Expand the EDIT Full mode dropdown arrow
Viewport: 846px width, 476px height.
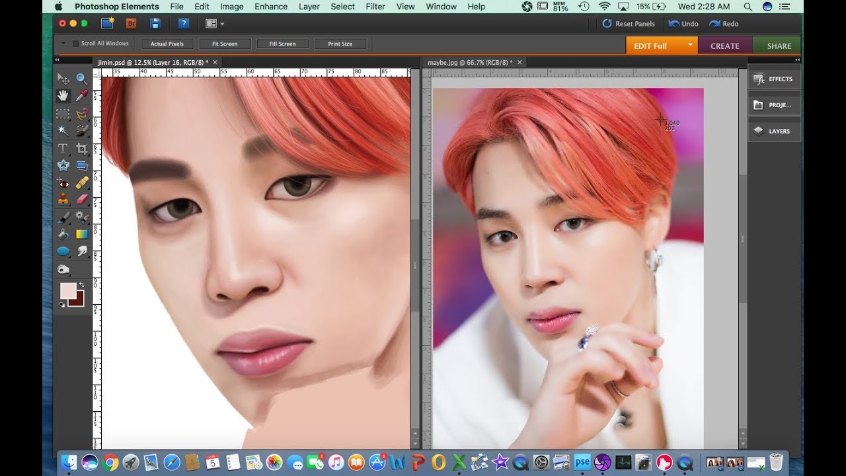click(690, 45)
